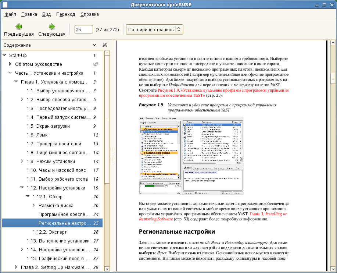Screen dimensions: 337x273
Task: Open the Файл menu
Action: (x=10, y=14)
